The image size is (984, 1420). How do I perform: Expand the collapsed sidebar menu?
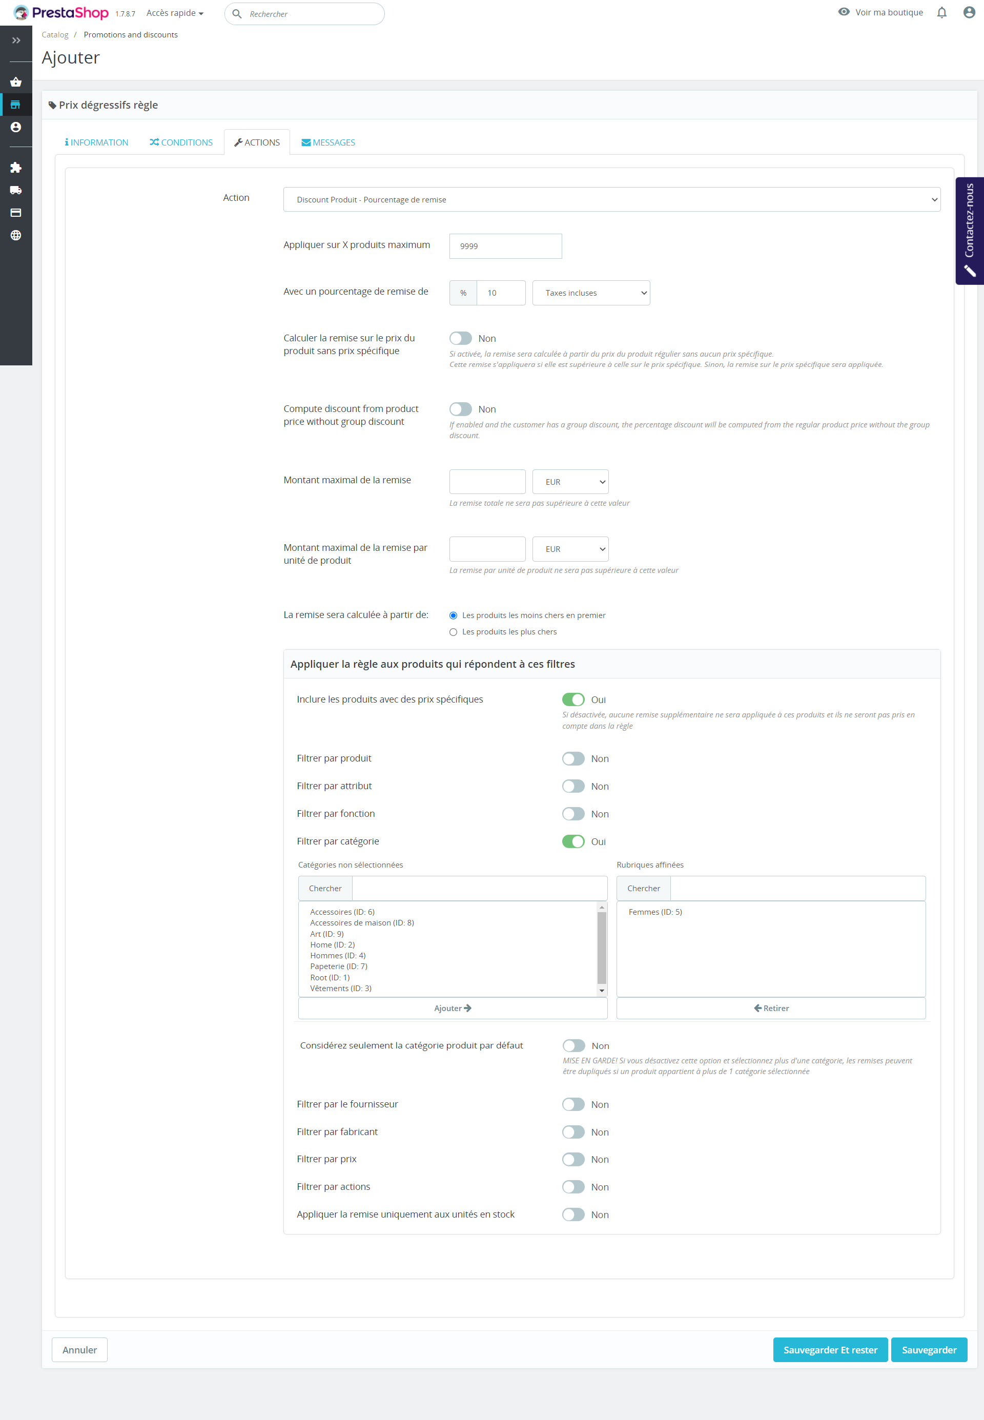(x=16, y=40)
